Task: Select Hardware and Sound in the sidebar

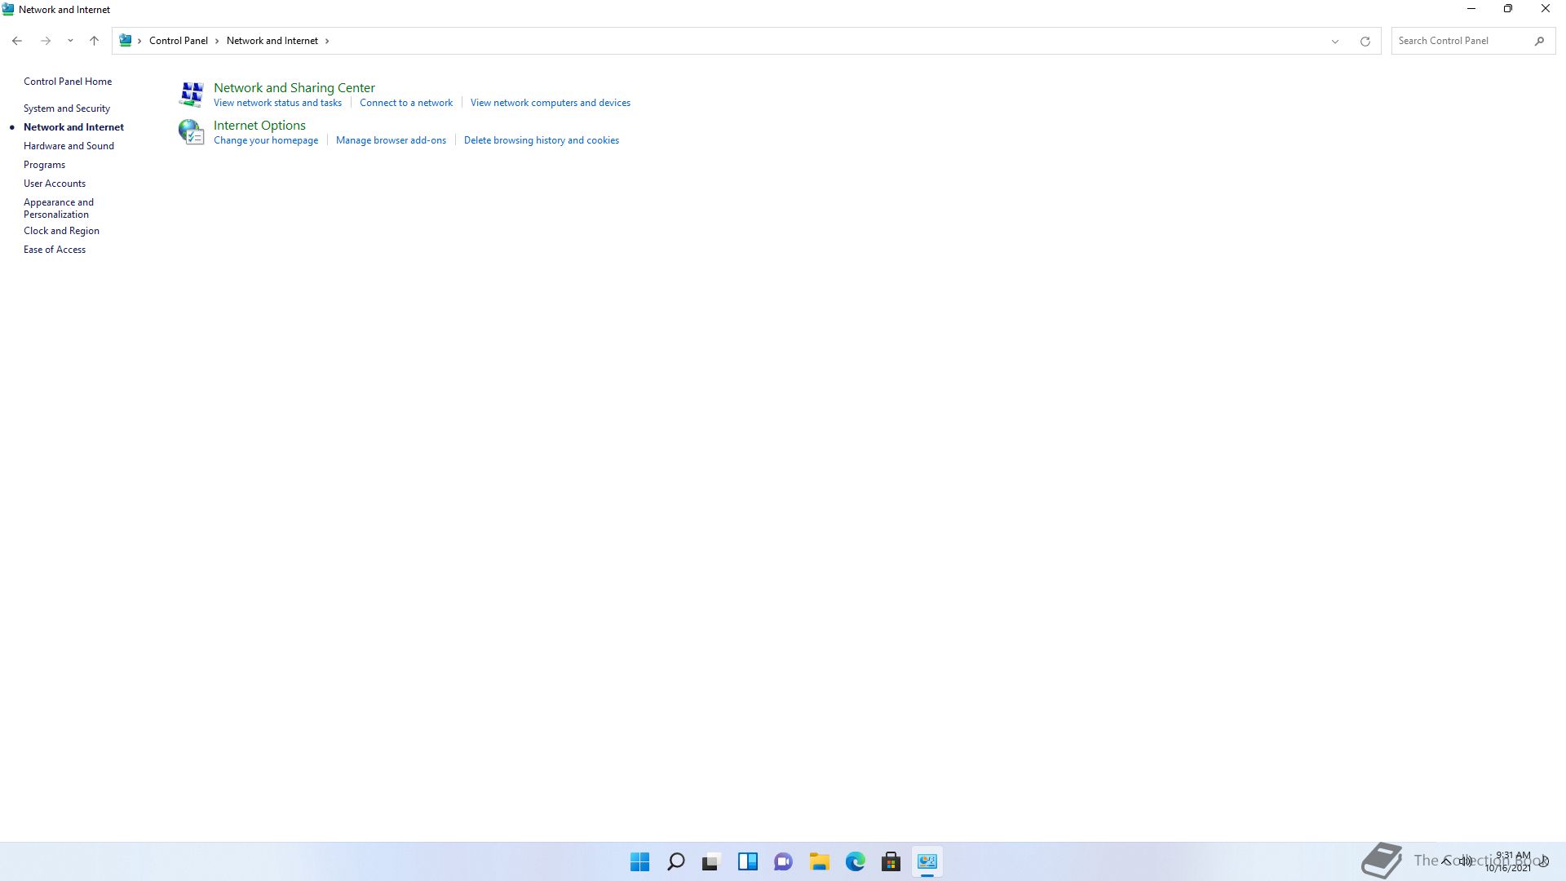Action: (69, 146)
